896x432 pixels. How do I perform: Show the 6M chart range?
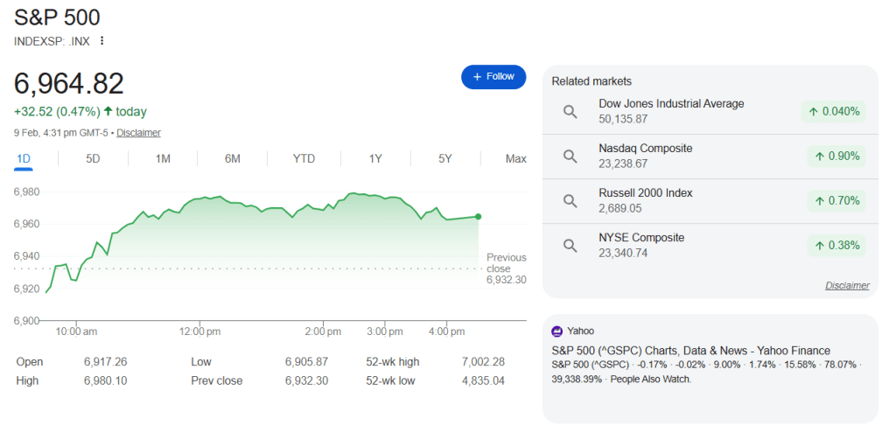[232, 159]
